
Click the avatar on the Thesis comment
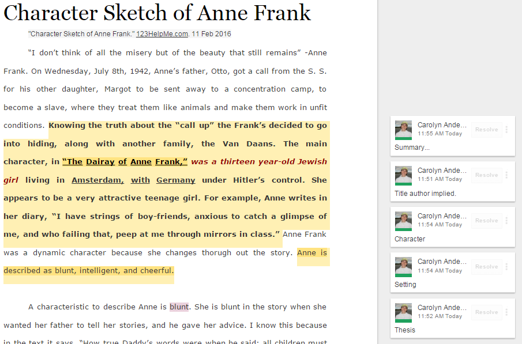(x=403, y=312)
